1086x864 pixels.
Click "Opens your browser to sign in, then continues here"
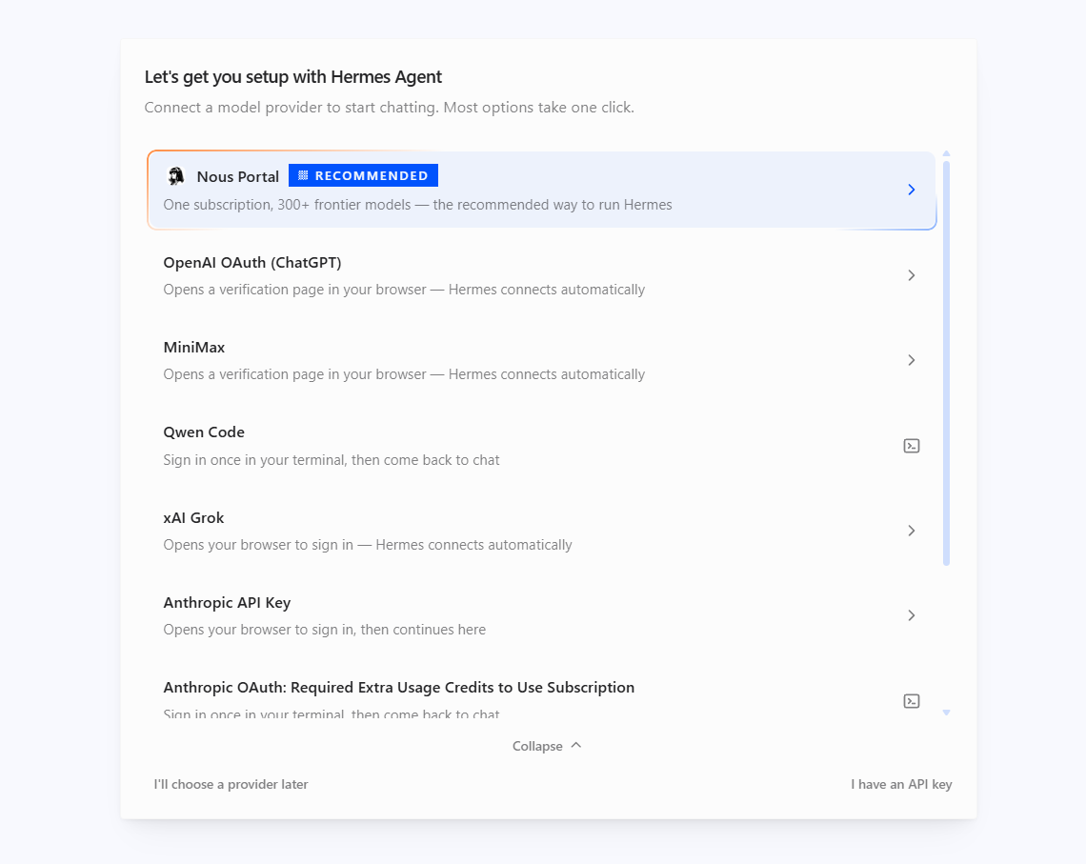[324, 630]
